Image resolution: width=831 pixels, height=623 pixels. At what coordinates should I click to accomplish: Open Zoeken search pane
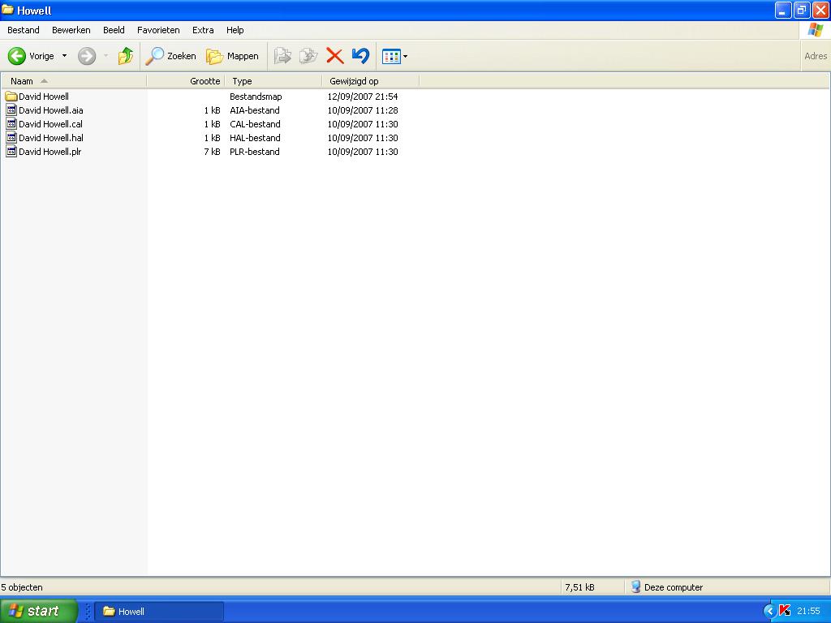(171, 56)
